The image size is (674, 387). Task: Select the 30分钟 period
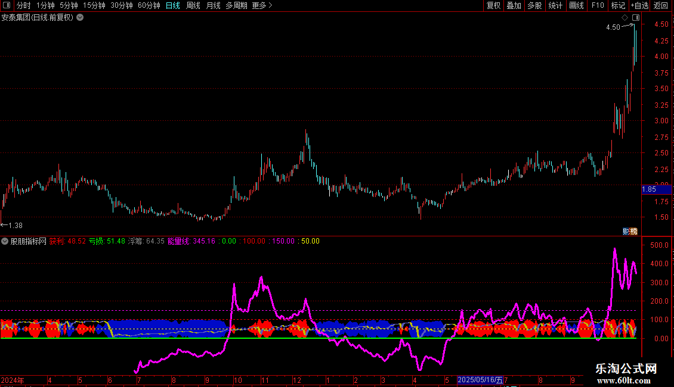pyautogui.click(x=121, y=5)
